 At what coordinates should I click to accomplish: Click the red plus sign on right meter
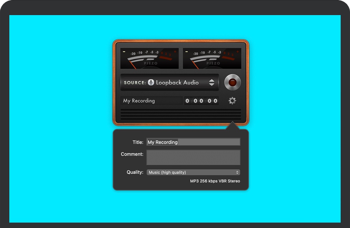click(238, 52)
